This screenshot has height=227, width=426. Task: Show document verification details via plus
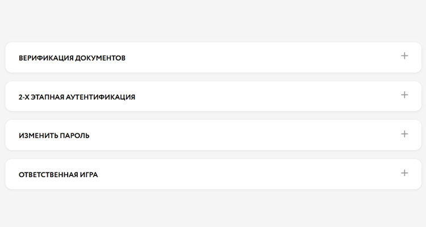(404, 56)
